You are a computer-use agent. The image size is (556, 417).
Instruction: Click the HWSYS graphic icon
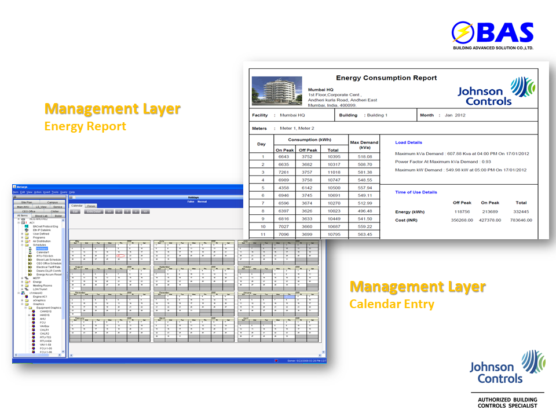[34, 315]
